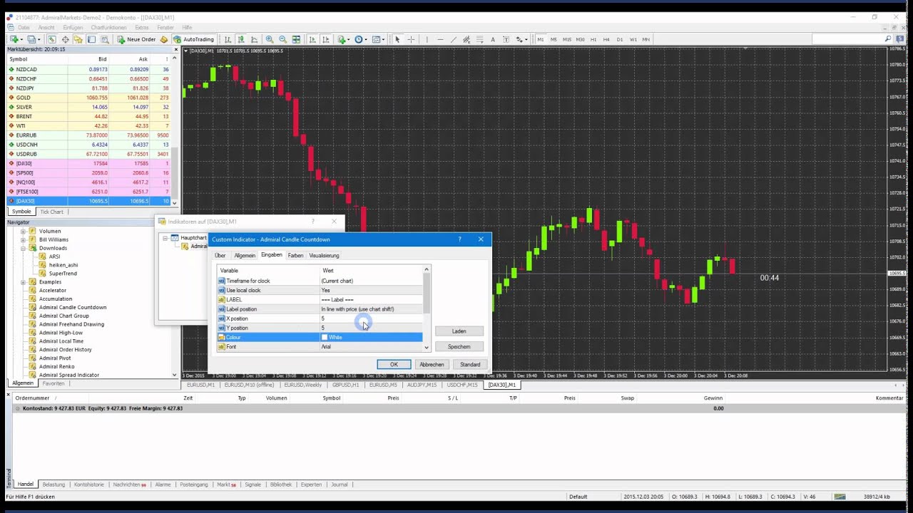Switch timeframe to D1

click(x=620, y=39)
